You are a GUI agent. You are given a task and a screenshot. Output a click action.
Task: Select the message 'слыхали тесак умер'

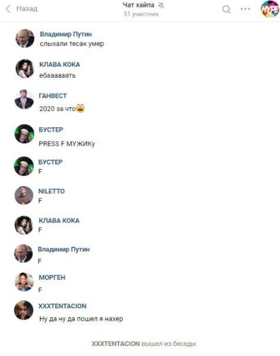(72, 44)
